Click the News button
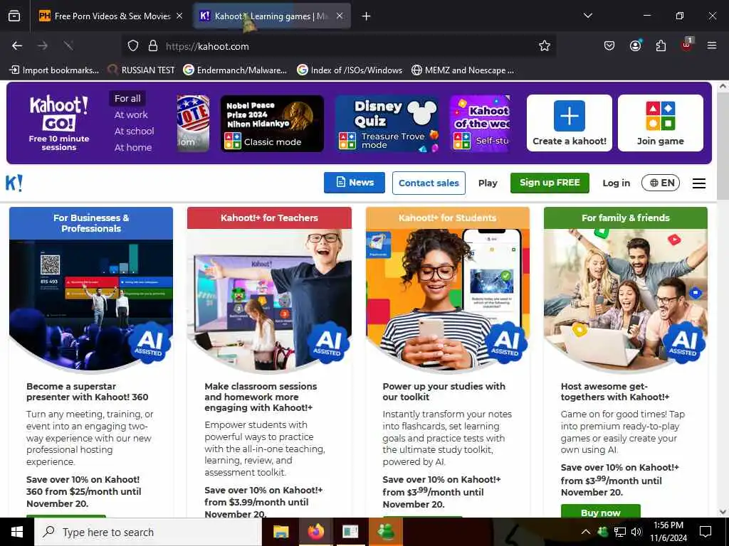Image resolution: width=729 pixels, height=546 pixels. [x=355, y=183]
